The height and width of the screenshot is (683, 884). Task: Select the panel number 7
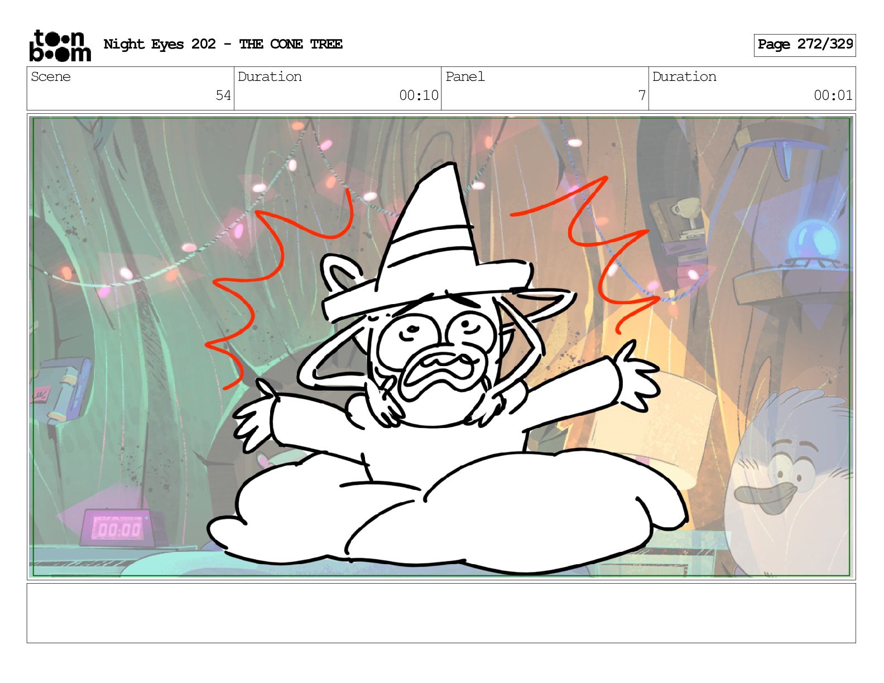(x=642, y=95)
